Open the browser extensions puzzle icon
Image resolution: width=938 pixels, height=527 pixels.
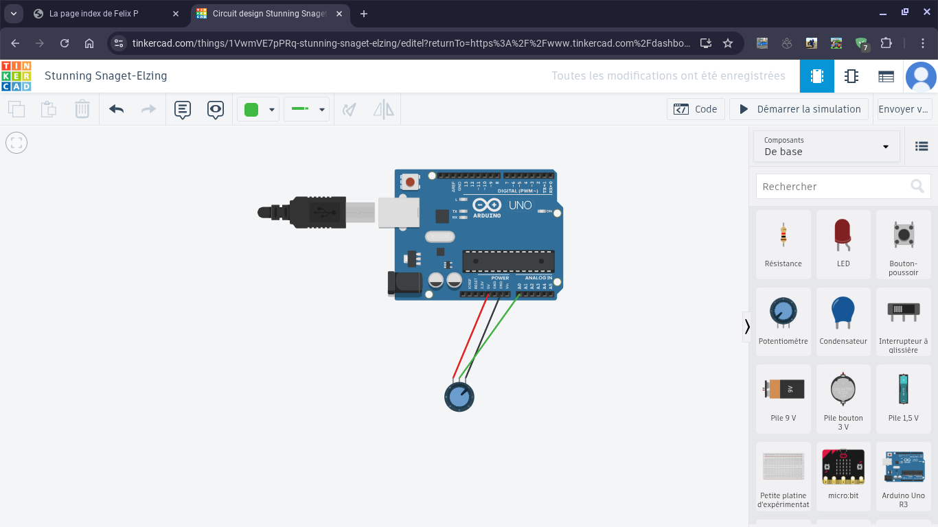tap(886, 43)
